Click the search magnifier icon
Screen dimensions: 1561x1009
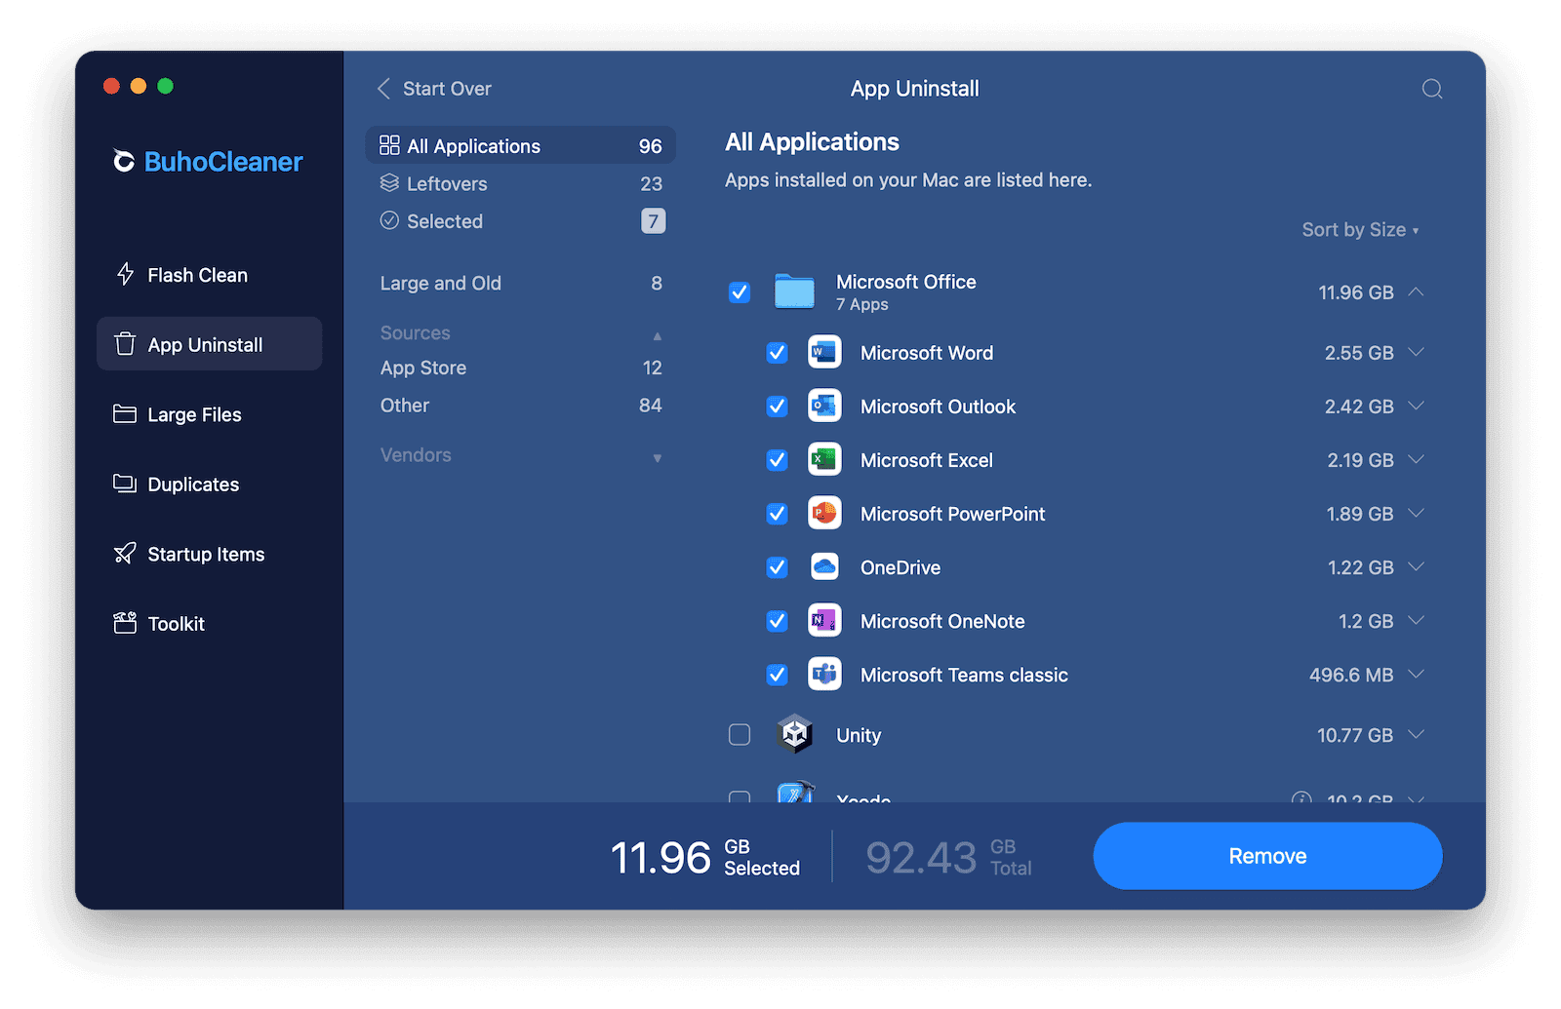[x=1431, y=89]
